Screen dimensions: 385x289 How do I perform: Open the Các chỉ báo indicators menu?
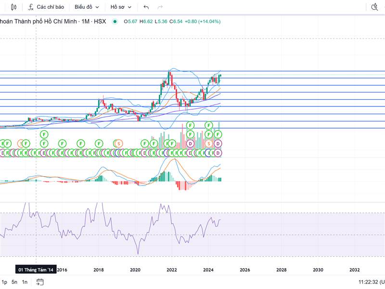coord(46,7)
